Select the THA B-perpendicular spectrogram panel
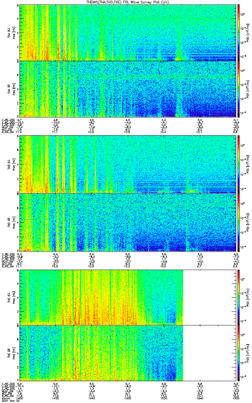This screenshot has width=252, height=403. click(x=128, y=32)
